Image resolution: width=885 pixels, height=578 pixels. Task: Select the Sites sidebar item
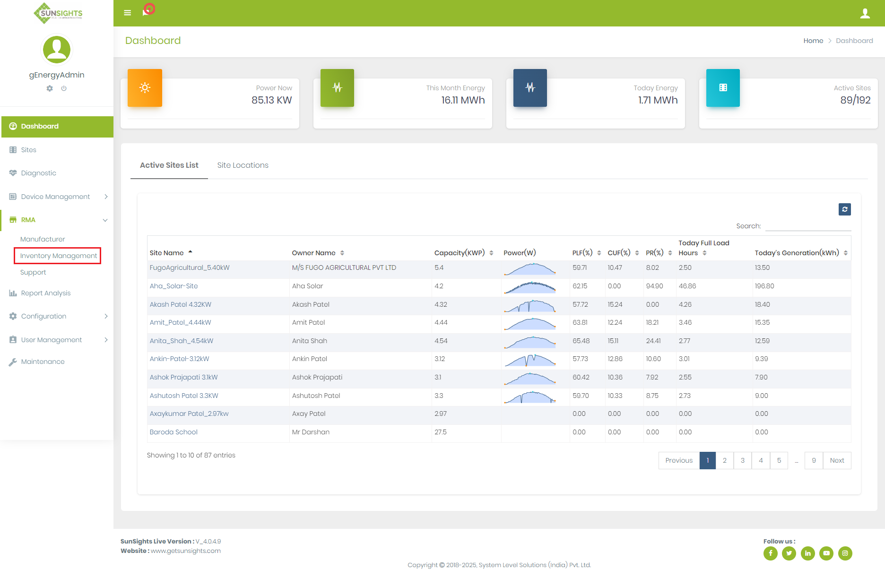(29, 150)
